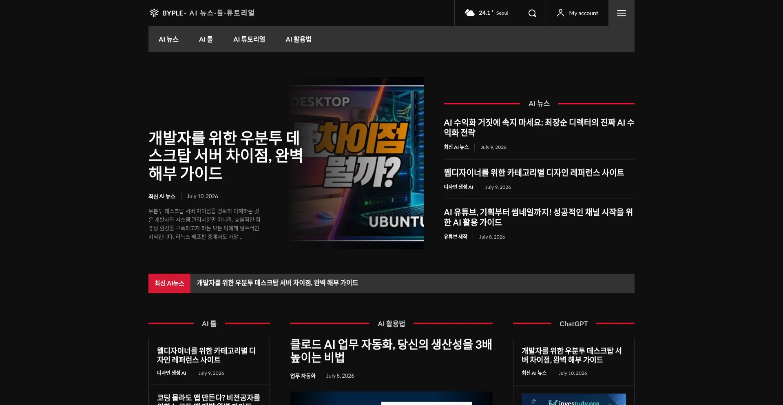783x405 pixels.
Task: Click the 유튜브 제작 category tag
Action: point(456,237)
